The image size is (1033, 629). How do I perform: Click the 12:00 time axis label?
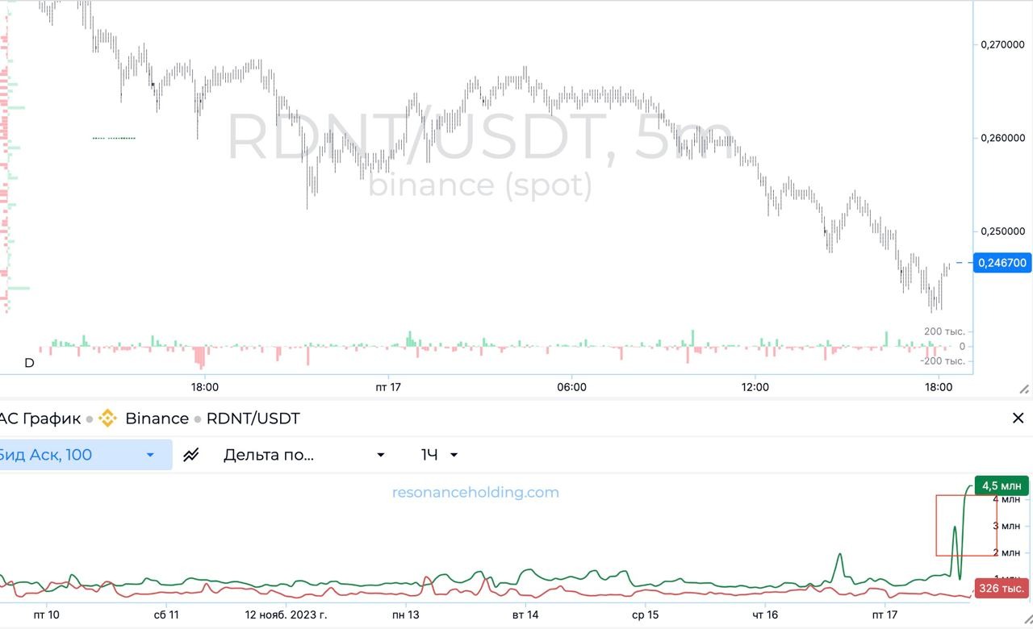(755, 387)
